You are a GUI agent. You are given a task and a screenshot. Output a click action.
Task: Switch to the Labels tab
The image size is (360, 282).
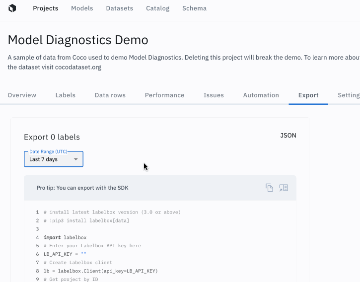pos(66,95)
